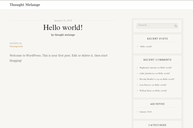Open Hughesnet internet commenter link
Viewport: 193px width, 128px height.
(x=148, y=68)
